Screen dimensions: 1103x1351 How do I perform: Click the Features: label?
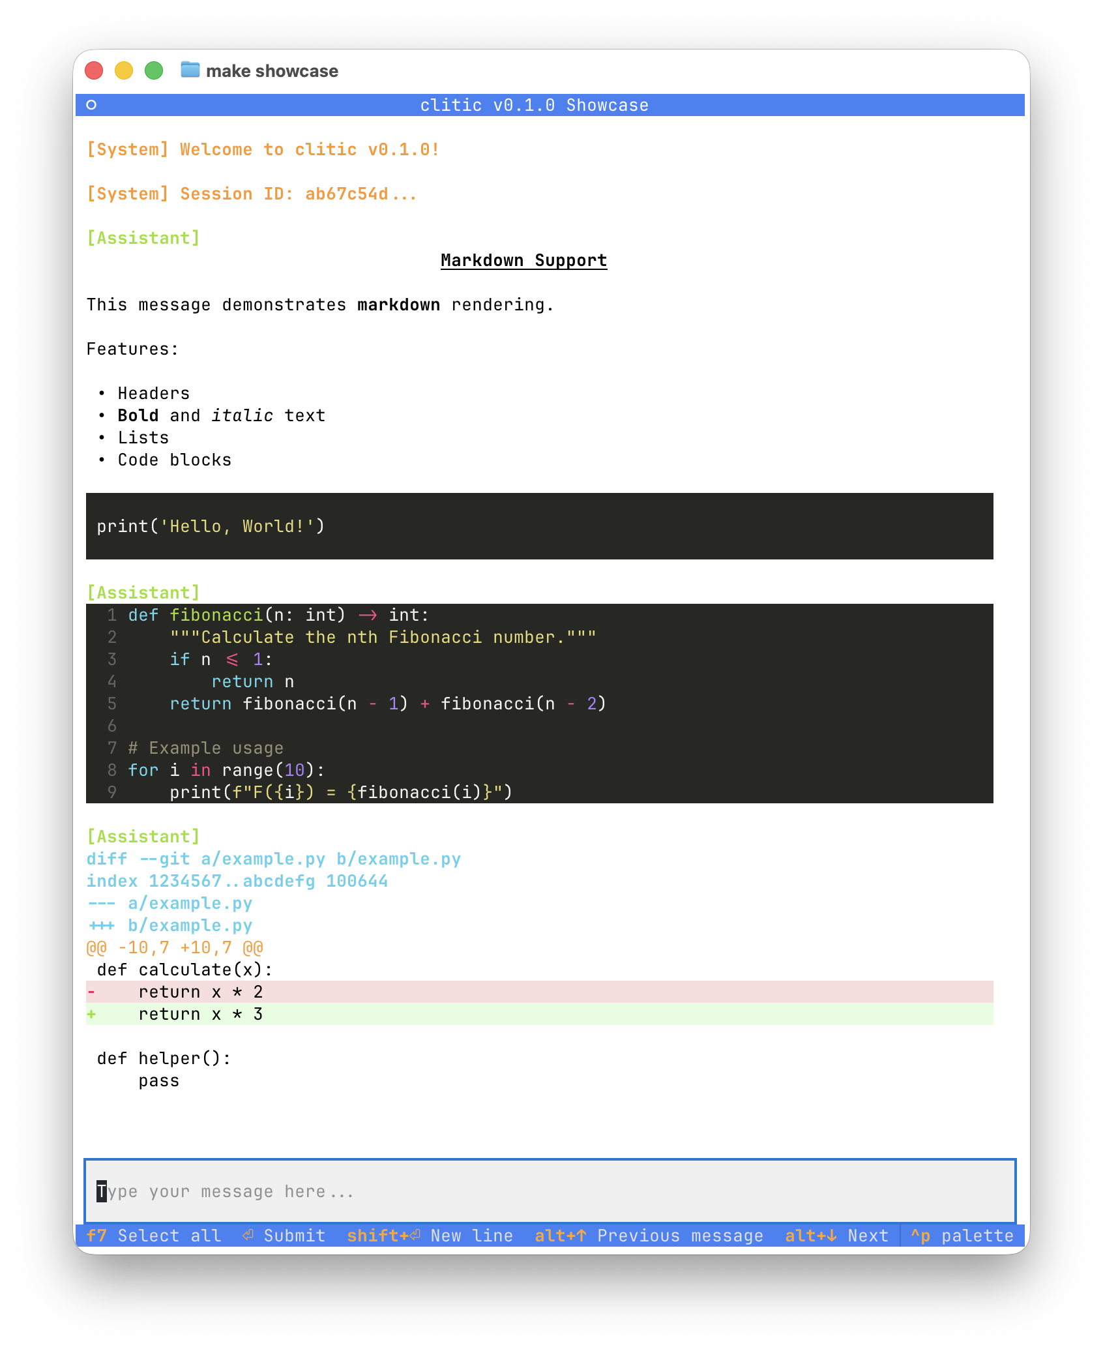point(132,349)
